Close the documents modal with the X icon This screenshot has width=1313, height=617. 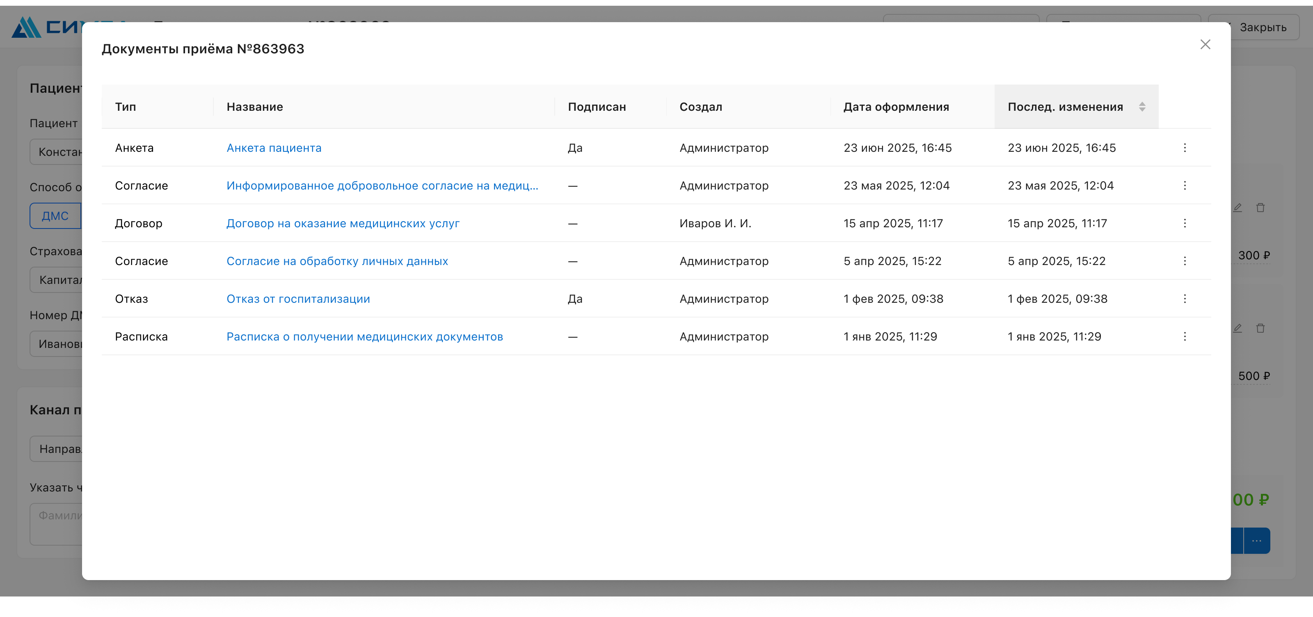click(x=1205, y=44)
